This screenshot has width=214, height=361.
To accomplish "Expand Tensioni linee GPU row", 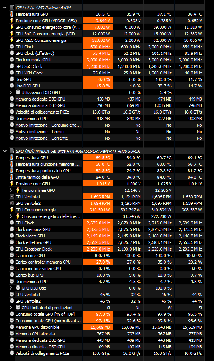I will click(x=11, y=190).
